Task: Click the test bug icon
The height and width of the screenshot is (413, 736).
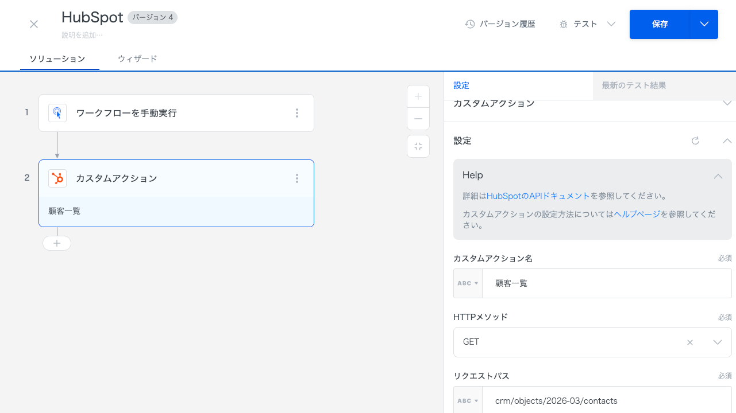Action: click(x=564, y=24)
